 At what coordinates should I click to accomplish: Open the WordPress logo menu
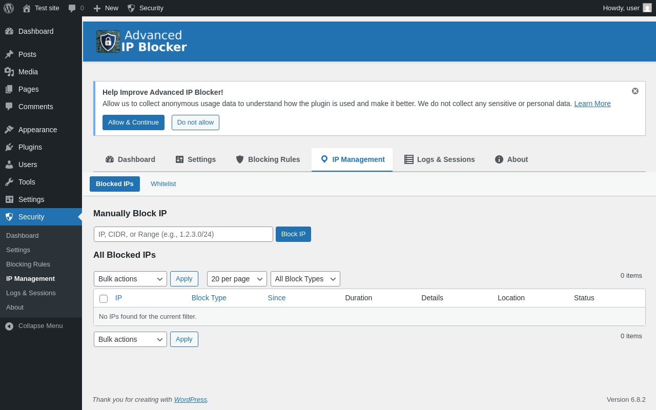(x=9, y=8)
